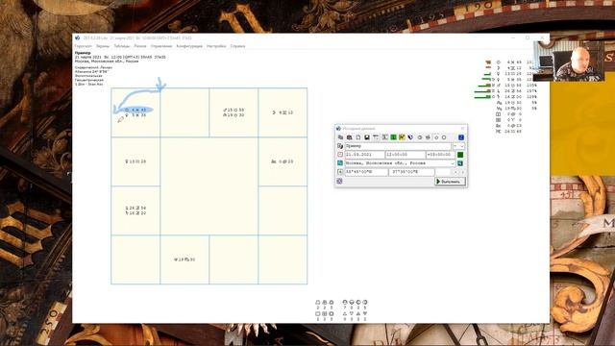Screen dimensions: 615x346
Task: Click the chart title Пример
Action: [x=83, y=53]
